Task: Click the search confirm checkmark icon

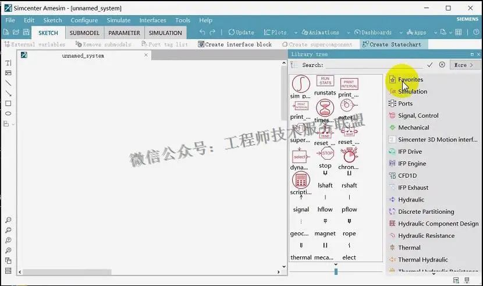Action: 429,65
